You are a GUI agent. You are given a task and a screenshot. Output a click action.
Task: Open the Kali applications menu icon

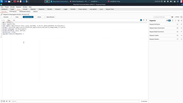point(1,1)
